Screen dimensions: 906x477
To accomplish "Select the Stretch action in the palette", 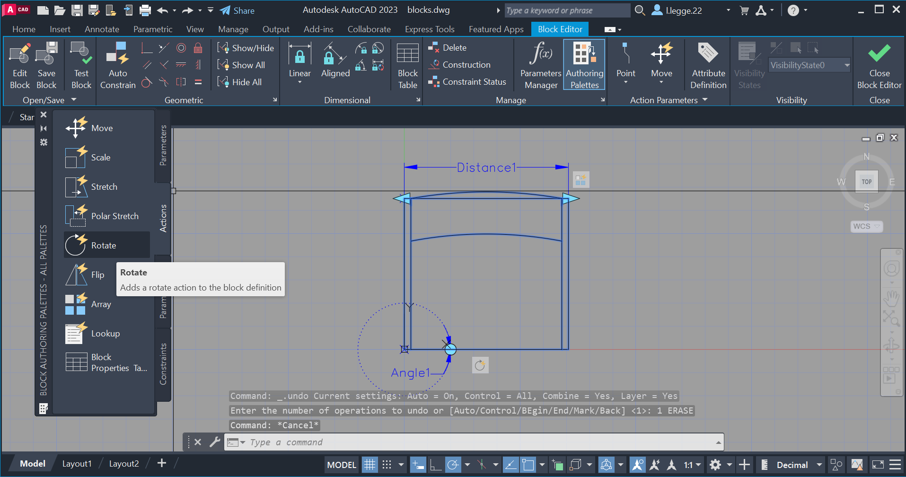I will click(106, 186).
